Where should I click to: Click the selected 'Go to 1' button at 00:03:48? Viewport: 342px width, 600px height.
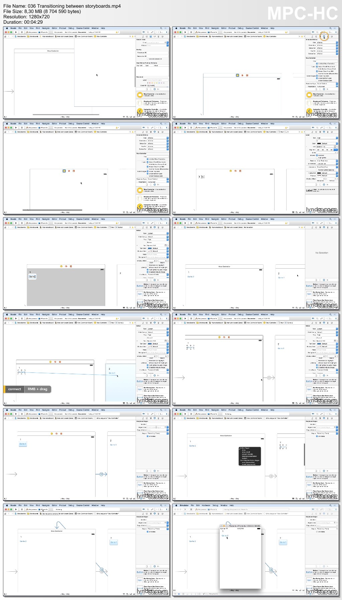click(114, 542)
